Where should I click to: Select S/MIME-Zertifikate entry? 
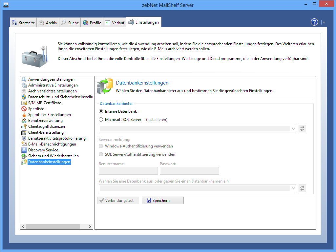click(45, 103)
